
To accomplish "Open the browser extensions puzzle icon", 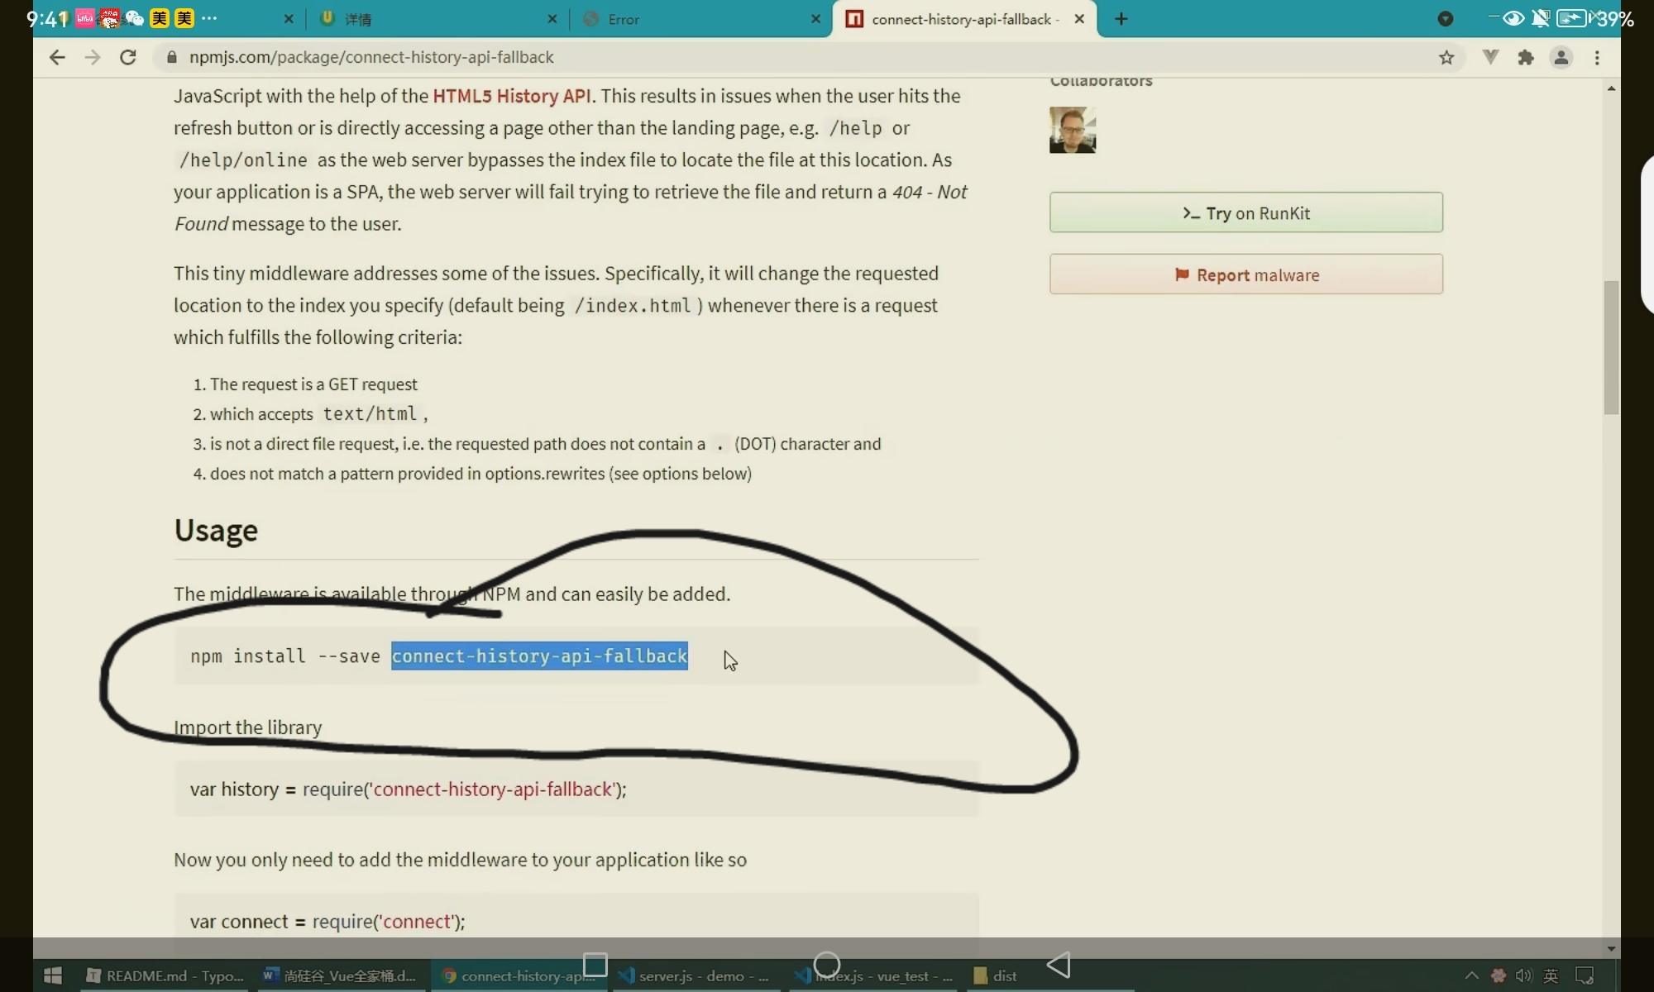I will coord(1525,57).
